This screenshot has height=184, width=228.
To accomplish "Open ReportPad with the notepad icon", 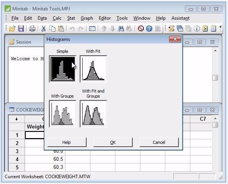I will click(x=213, y=29).
